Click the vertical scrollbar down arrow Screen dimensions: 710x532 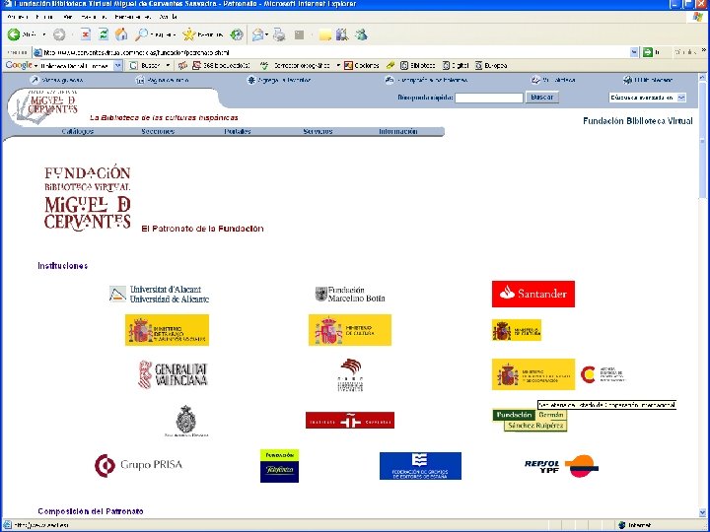(x=702, y=512)
